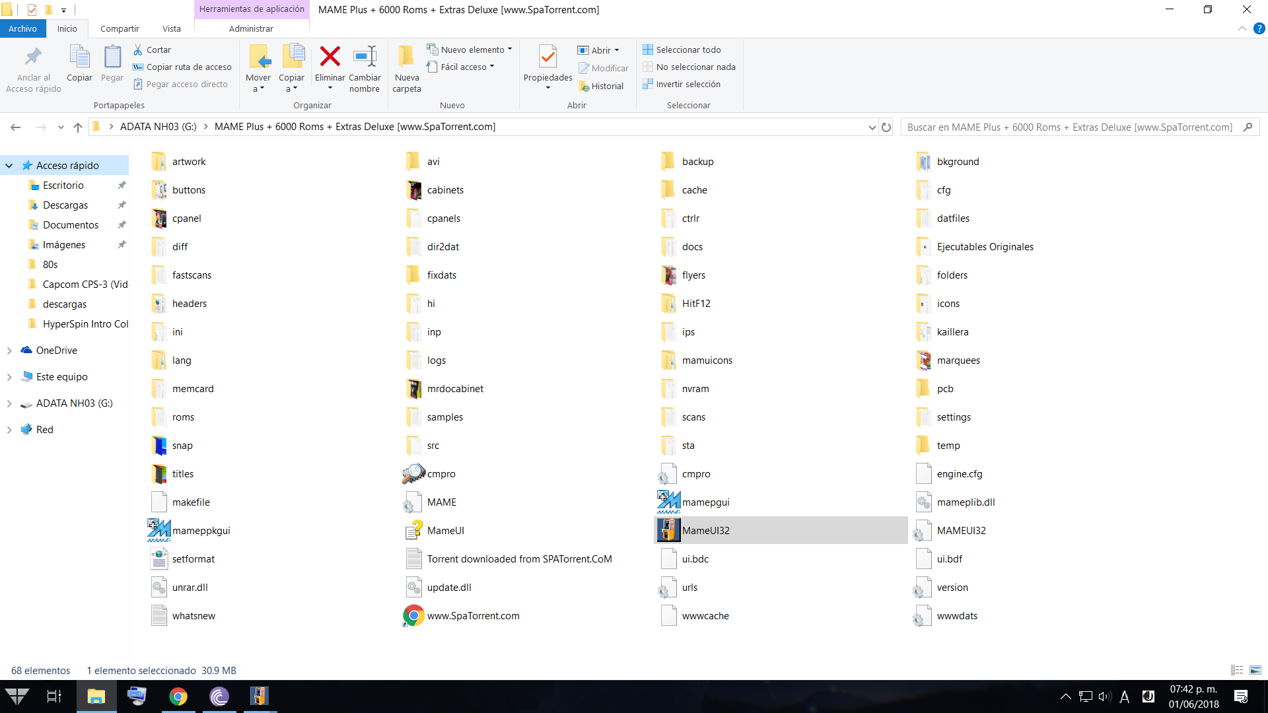
Task: Delete the selected file using Eliminar
Action: 330,66
